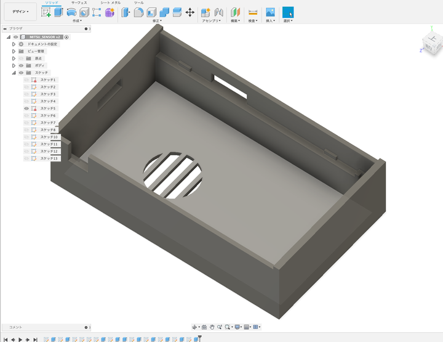
Task: Show スケッチ1 by clicking its eye icon
Action: point(26,80)
